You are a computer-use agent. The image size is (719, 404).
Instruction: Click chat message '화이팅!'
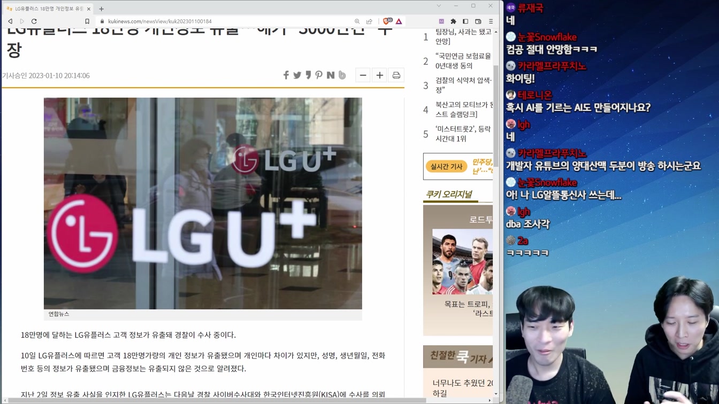tap(520, 79)
